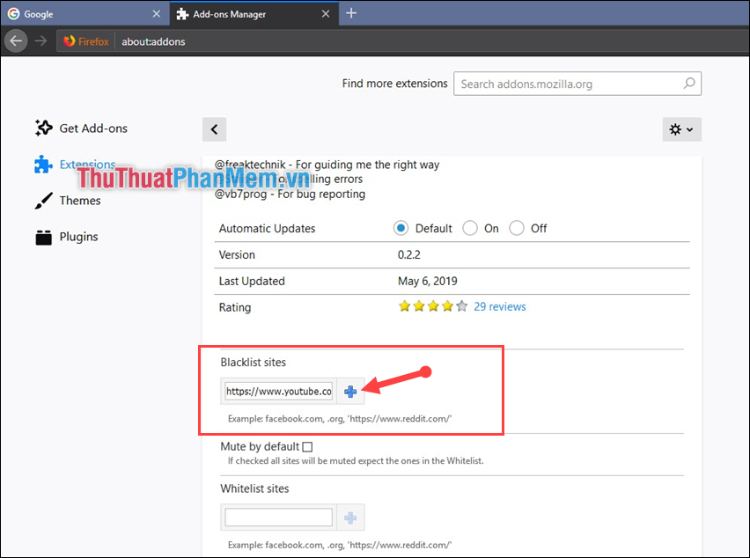The width and height of the screenshot is (750, 558).
Task: Set Automatic Updates to On
Action: (470, 227)
